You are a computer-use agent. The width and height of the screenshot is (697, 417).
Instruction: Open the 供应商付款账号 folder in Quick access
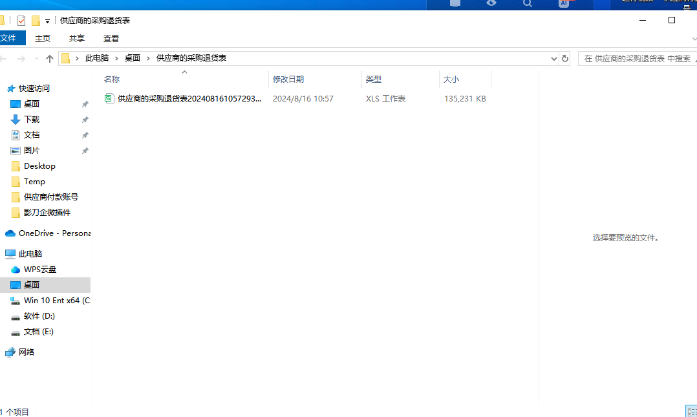pos(50,197)
